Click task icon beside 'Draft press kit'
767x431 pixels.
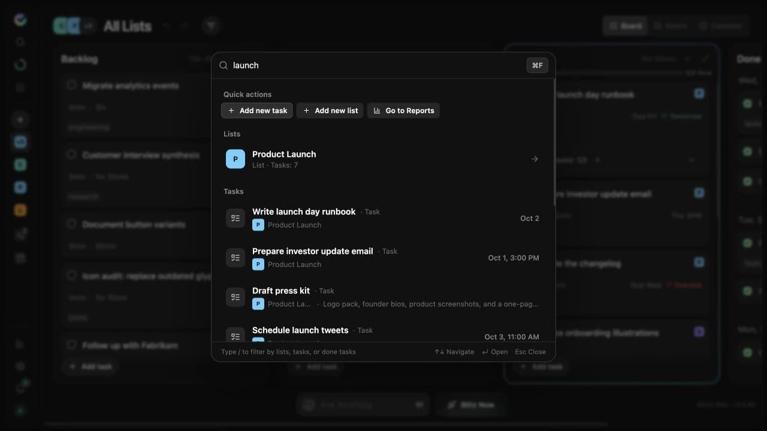235,297
